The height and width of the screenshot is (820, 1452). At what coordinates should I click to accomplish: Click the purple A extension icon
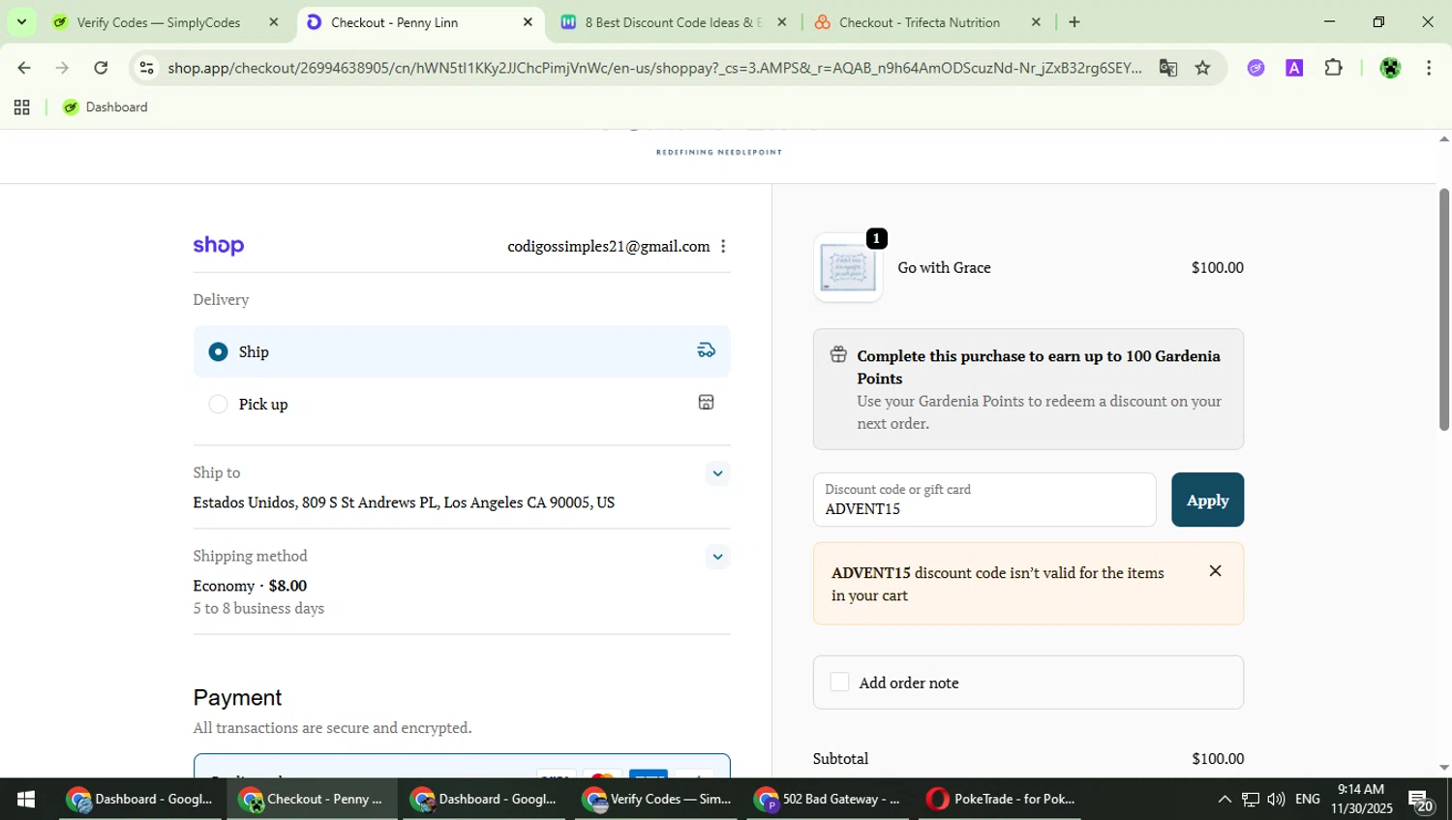pyautogui.click(x=1294, y=68)
